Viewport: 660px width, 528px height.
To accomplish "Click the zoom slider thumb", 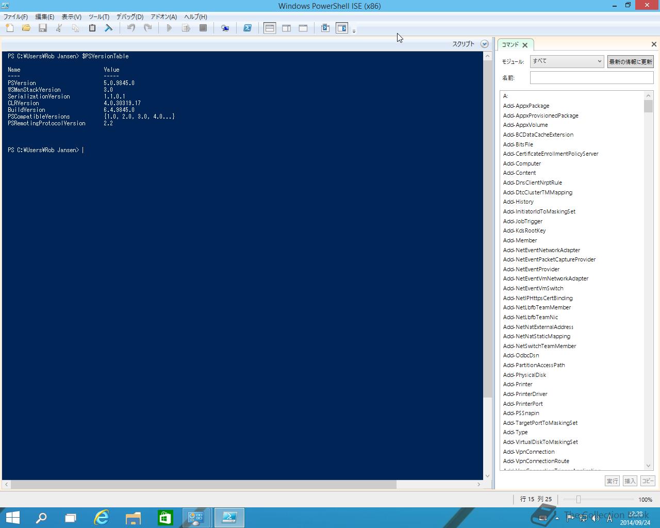I will click(579, 499).
